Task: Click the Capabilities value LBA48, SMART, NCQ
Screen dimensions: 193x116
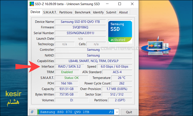Action: click(x=93, y=61)
